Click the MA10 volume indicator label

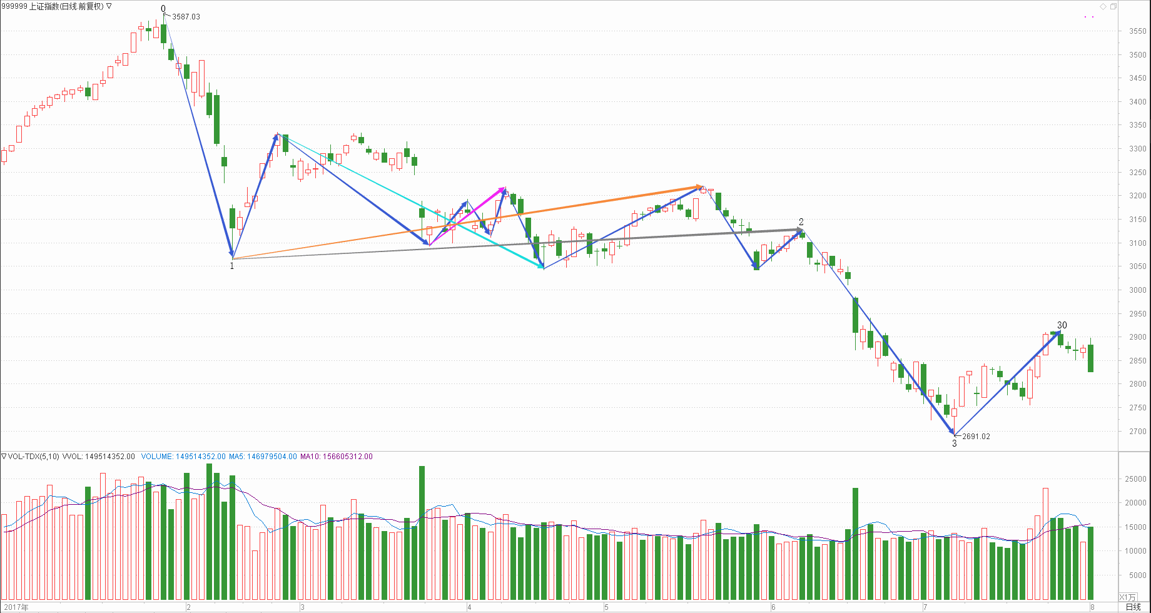[x=336, y=457]
